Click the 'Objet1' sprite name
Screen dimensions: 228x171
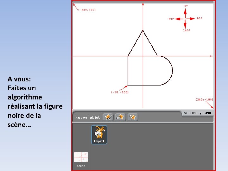pyautogui.click(x=99, y=141)
